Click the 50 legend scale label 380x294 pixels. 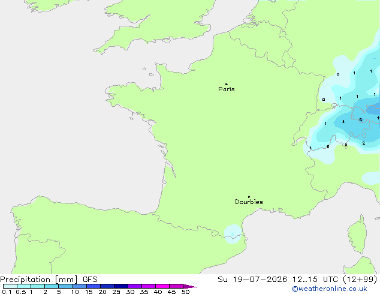pyautogui.click(x=185, y=292)
